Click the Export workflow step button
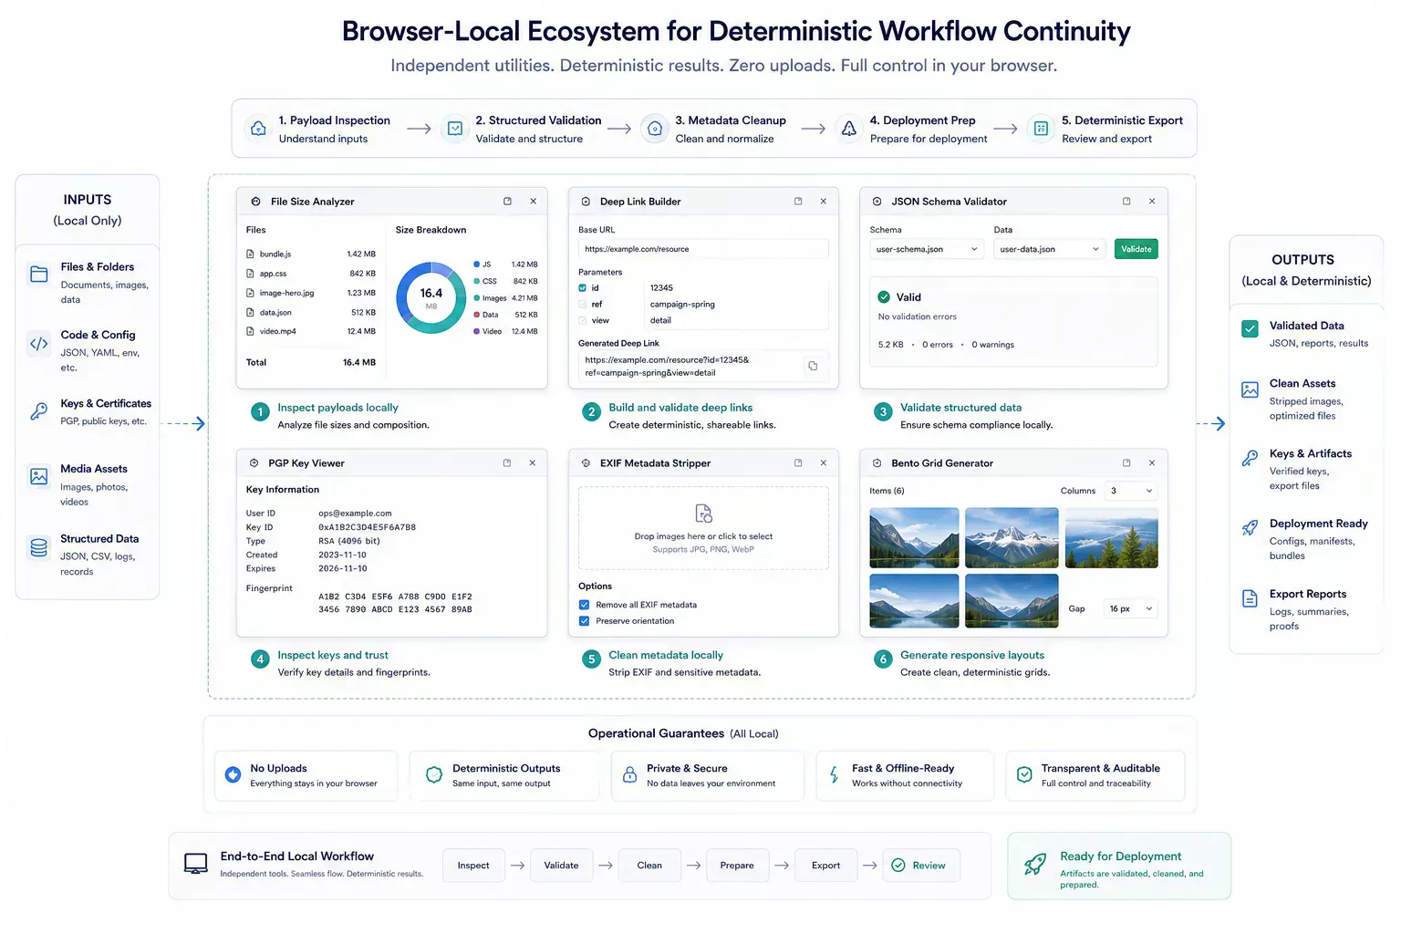This screenshot has height=934, width=1401. click(825, 866)
